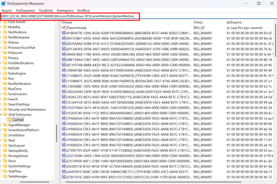The height and width of the screenshot is (184, 277).
Task: Select binary icon of {047EA9A0-93BB-415F value
Action: tap(64, 43)
